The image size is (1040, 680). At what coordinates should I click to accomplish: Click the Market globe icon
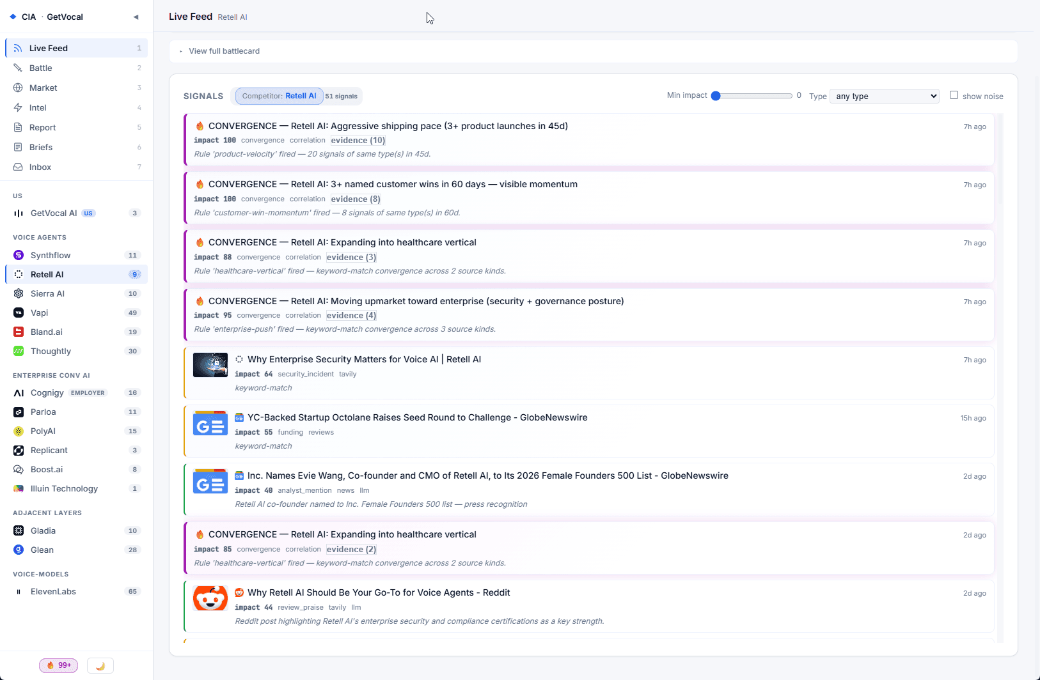18,88
